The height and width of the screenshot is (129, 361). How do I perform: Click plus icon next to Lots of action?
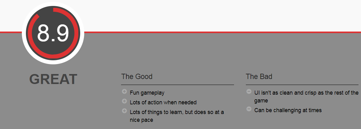tap(124, 101)
